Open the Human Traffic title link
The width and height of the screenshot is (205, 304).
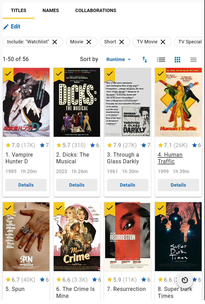tap(170, 158)
